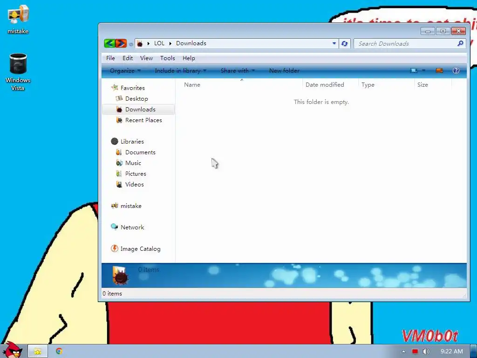Screen dimensions: 477x358
Task: Expand the breadcrumb arrow before LOL
Action: point(149,43)
